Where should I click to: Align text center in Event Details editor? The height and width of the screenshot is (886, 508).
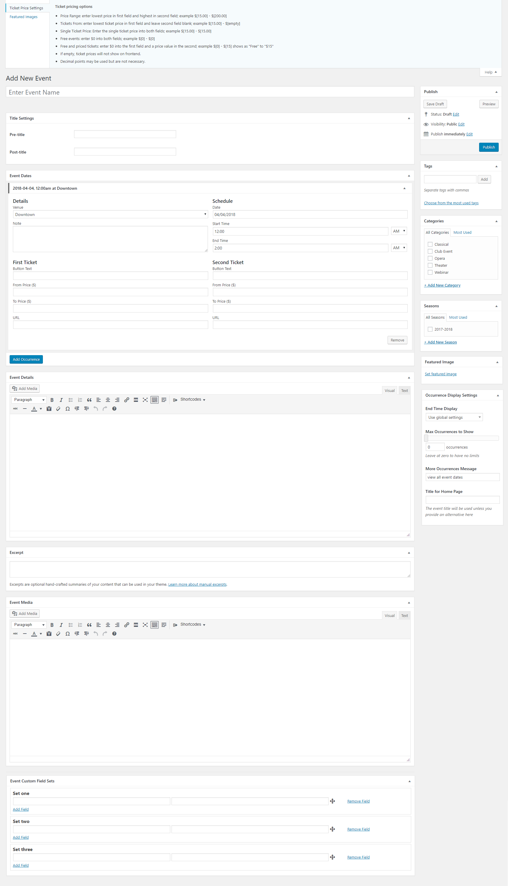tap(108, 400)
